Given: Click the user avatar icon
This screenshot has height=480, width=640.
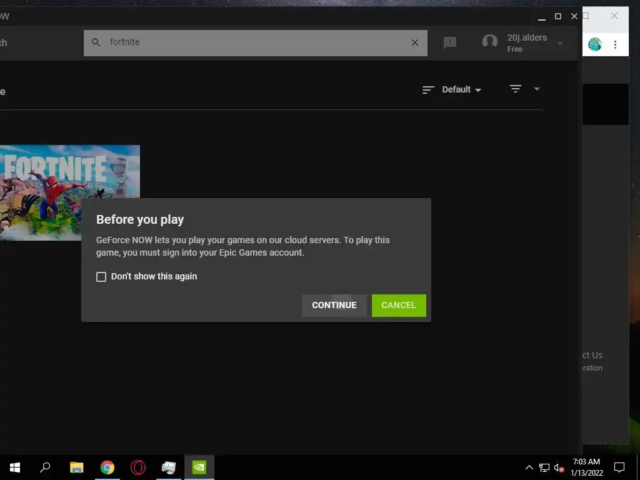Looking at the screenshot, I should pos(490,42).
